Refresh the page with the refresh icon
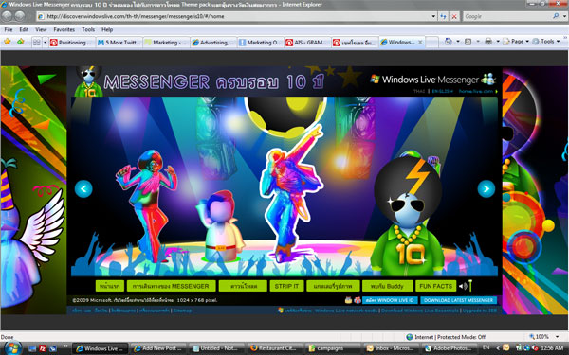 pyautogui.click(x=443, y=16)
